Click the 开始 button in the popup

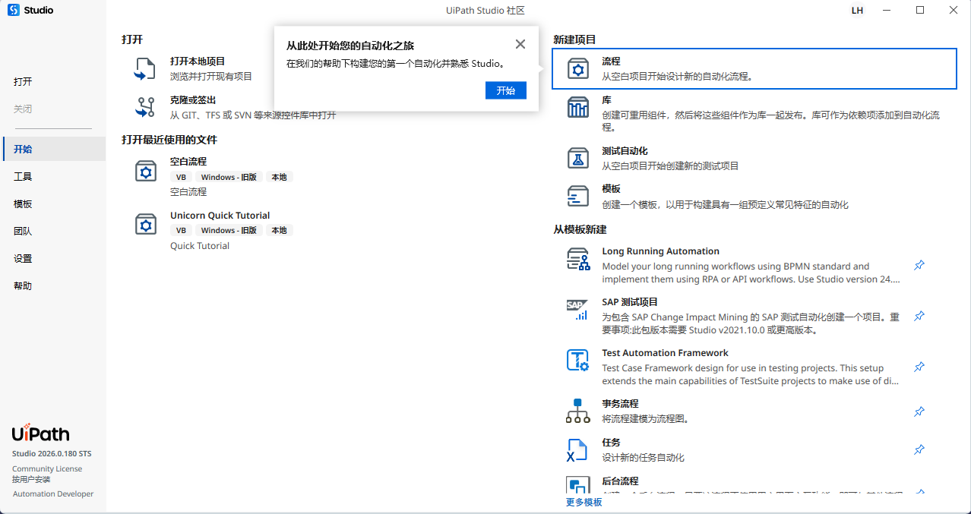(506, 90)
